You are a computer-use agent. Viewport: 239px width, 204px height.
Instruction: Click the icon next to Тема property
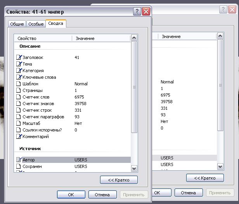click(19, 64)
